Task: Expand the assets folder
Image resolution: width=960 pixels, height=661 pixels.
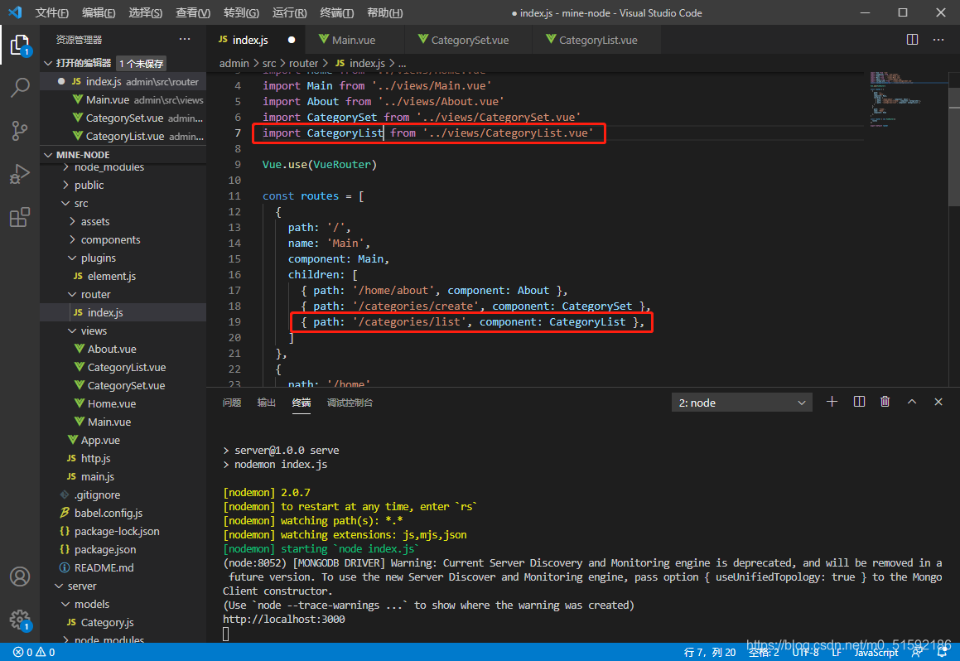Action: pos(94,221)
